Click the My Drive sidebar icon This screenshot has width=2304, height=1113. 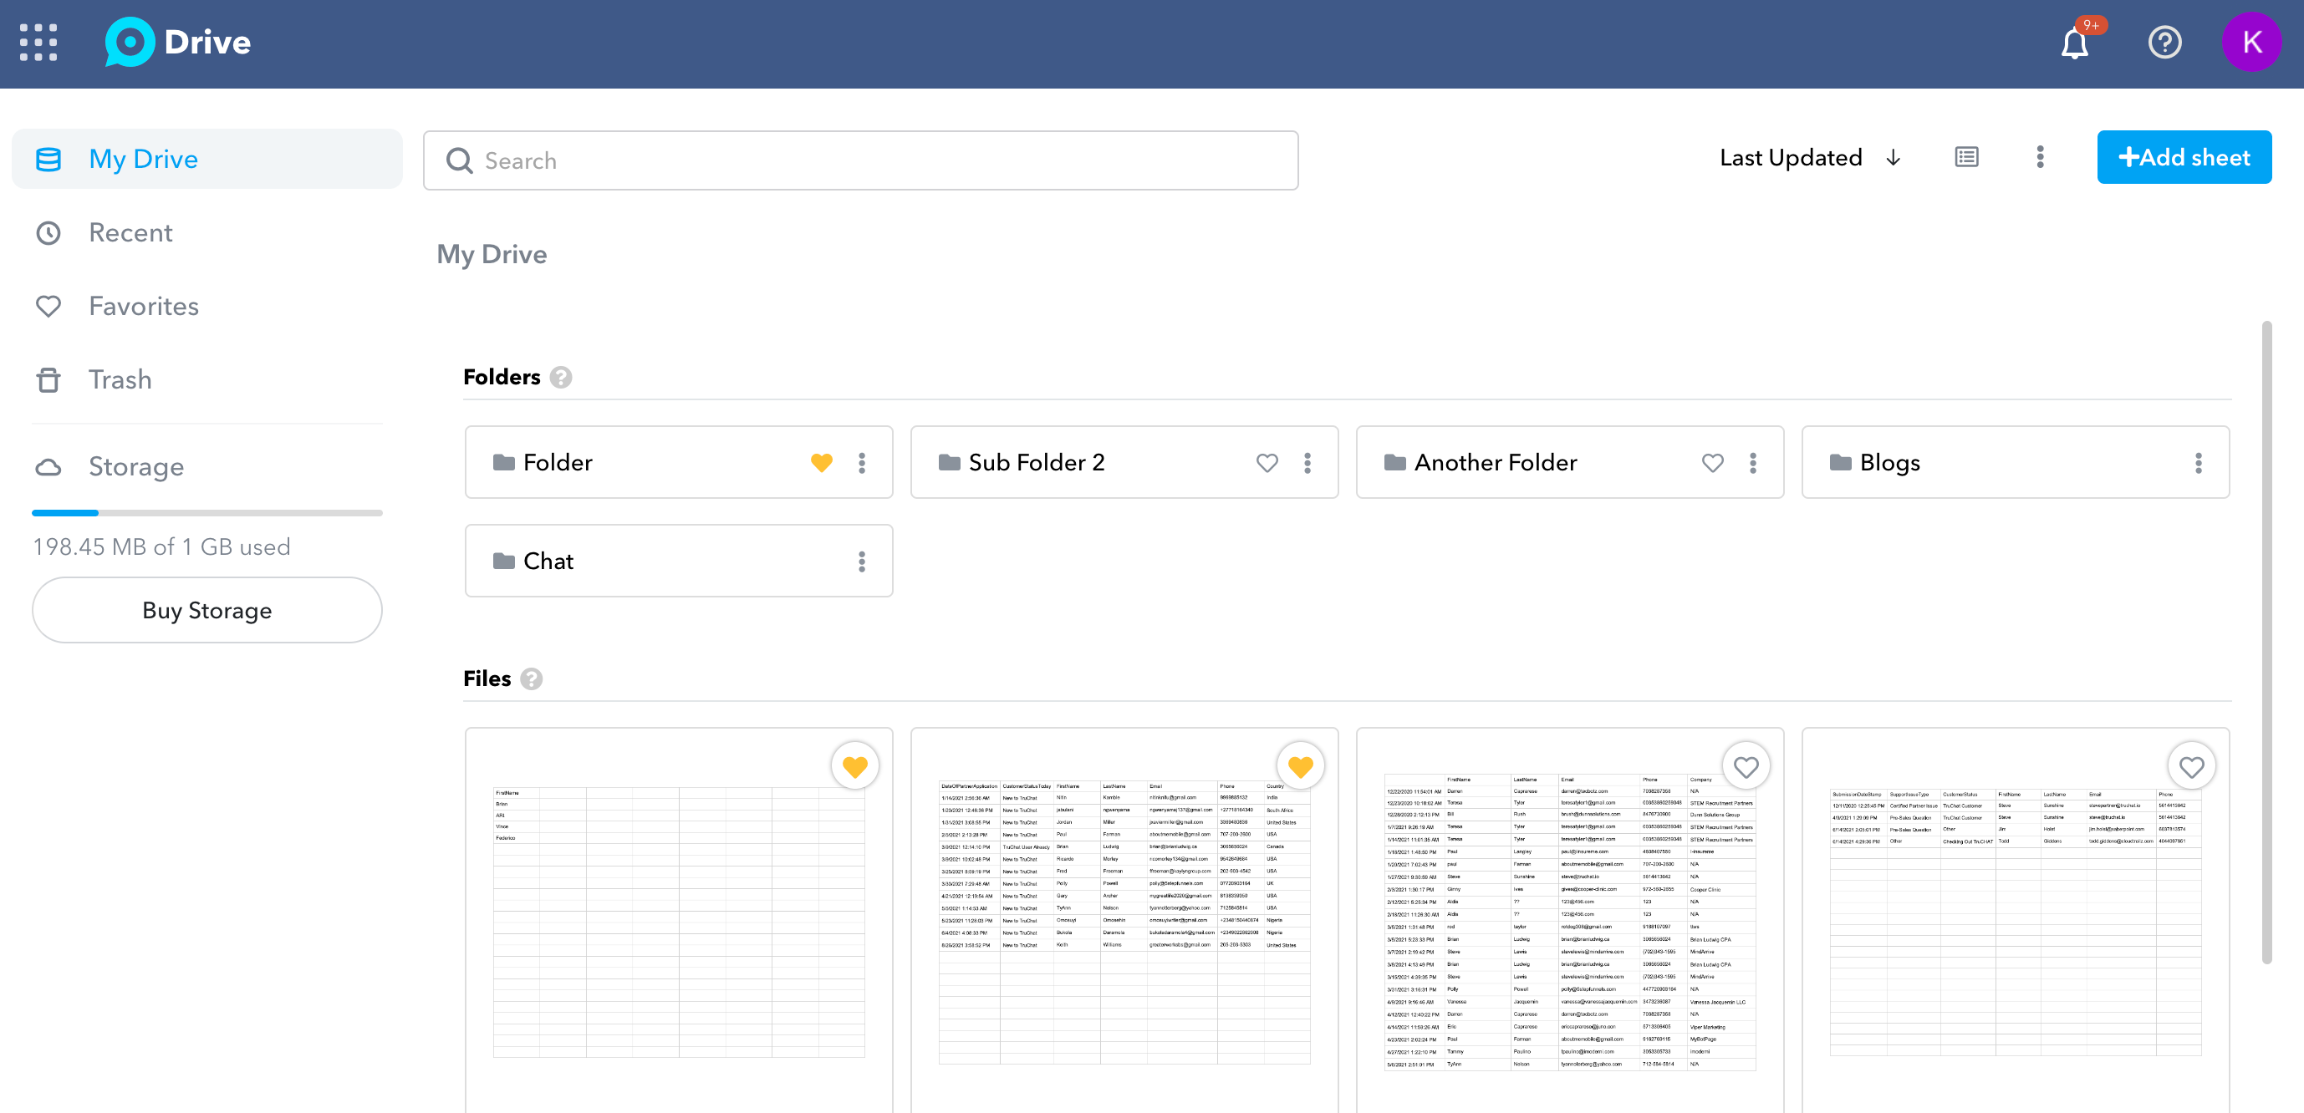coord(52,157)
